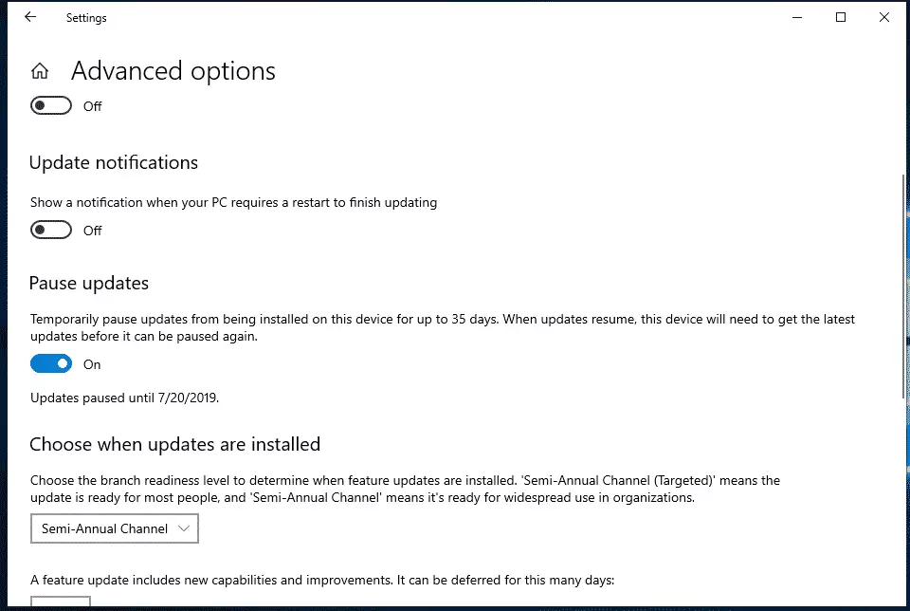Click the Off label beside restart notification switch
This screenshot has width=910, height=611.
(x=92, y=231)
